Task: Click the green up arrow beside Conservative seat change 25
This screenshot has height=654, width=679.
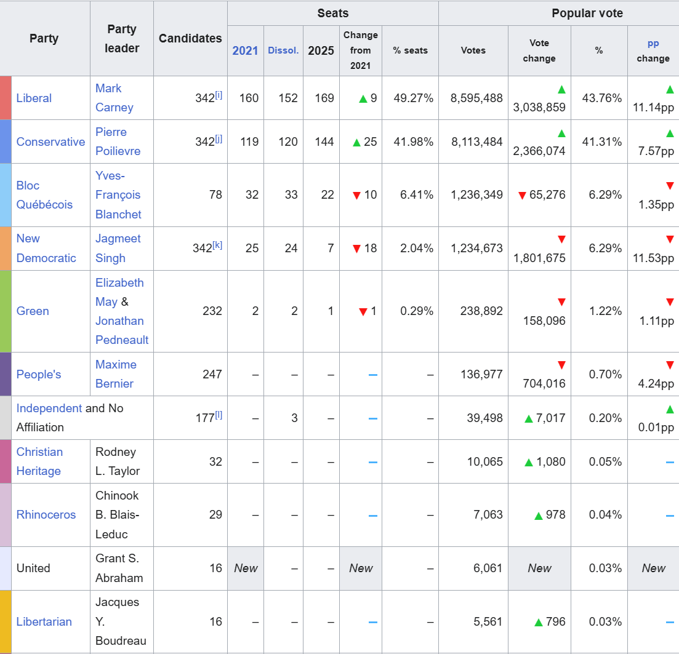Action: tap(357, 143)
